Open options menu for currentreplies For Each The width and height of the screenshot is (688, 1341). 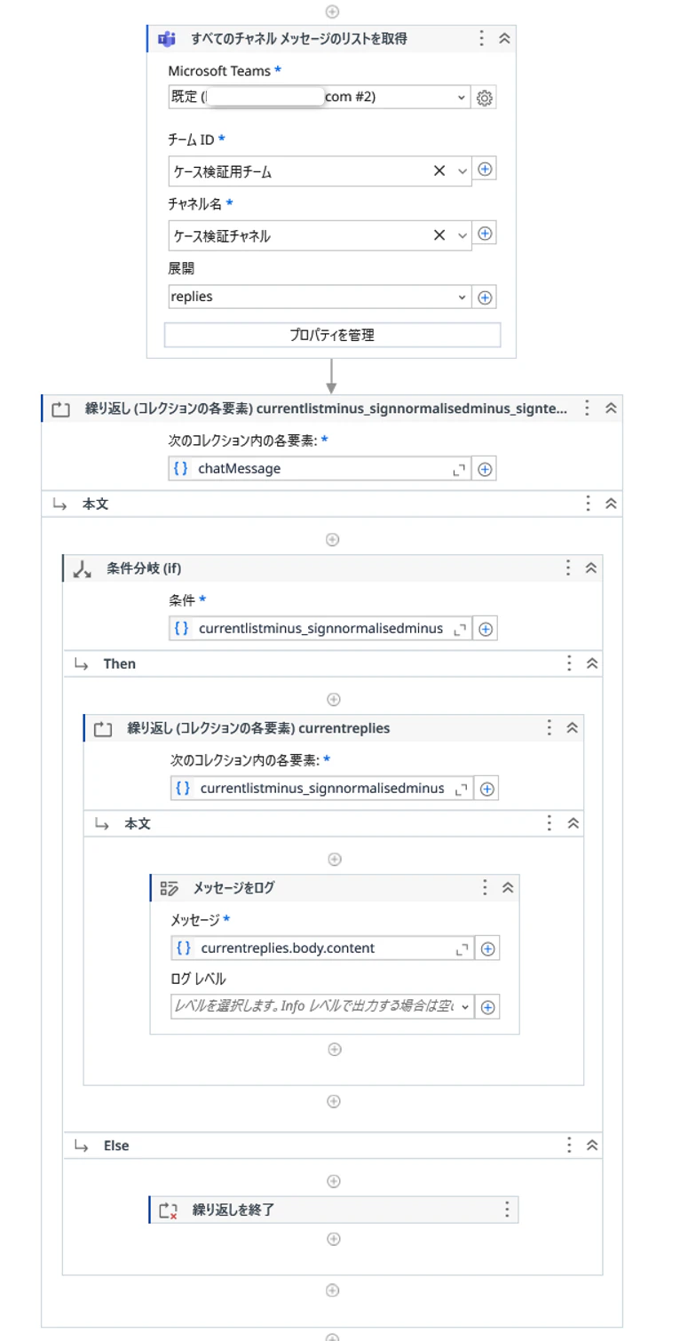tap(550, 728)
